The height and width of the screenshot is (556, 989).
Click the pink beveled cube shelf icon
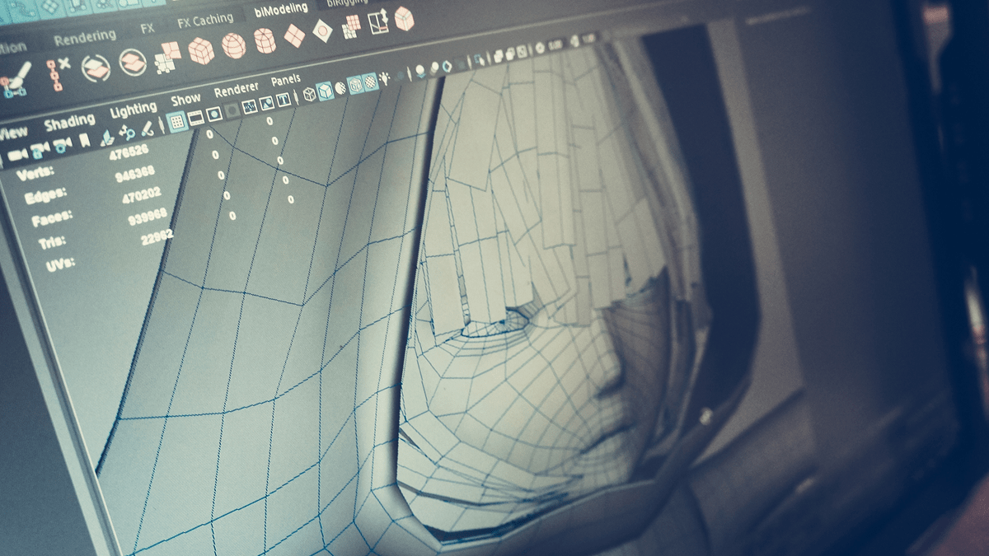click(x=404, y=18)
